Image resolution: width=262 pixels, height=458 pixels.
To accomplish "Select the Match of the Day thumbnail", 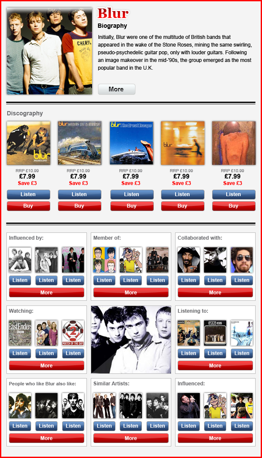I will click(73, 333).
